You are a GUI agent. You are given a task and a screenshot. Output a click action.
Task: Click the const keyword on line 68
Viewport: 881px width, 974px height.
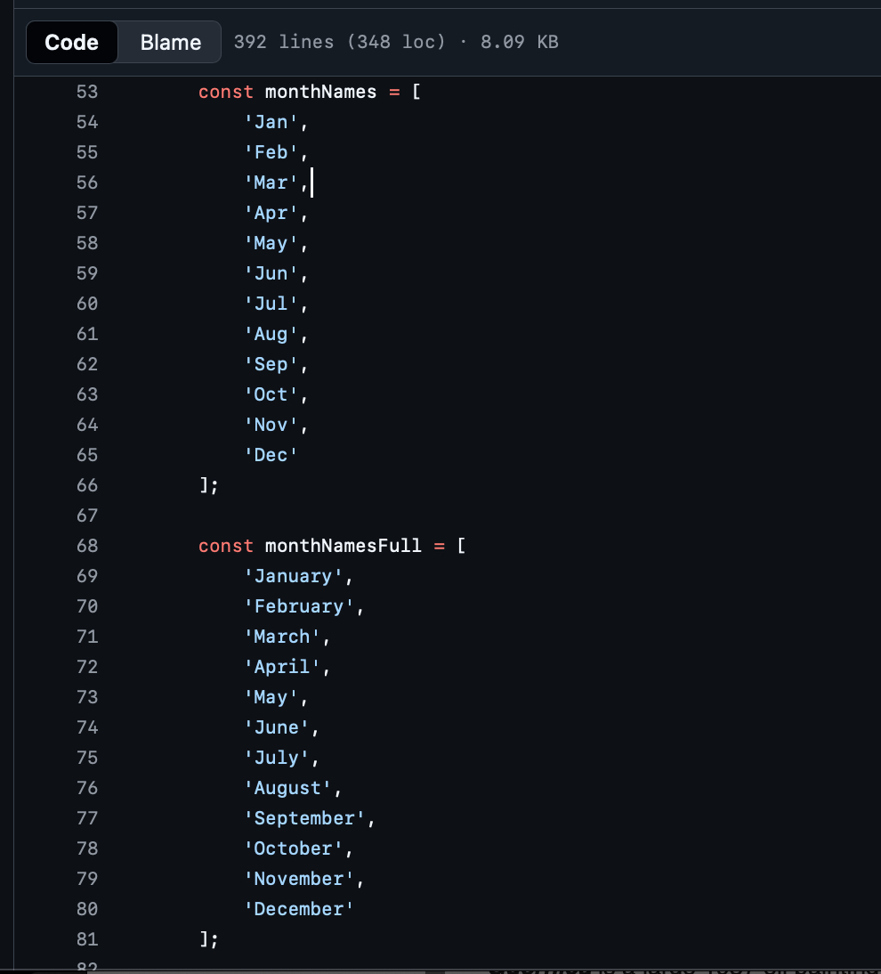tap(226, 546)
